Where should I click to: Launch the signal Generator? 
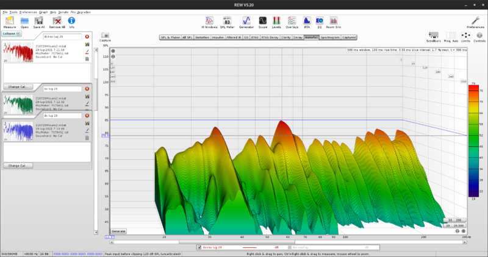(246, 21)
